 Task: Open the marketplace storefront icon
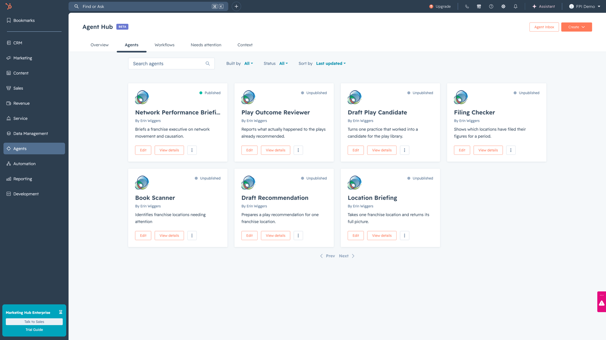[x=479, y=7]
